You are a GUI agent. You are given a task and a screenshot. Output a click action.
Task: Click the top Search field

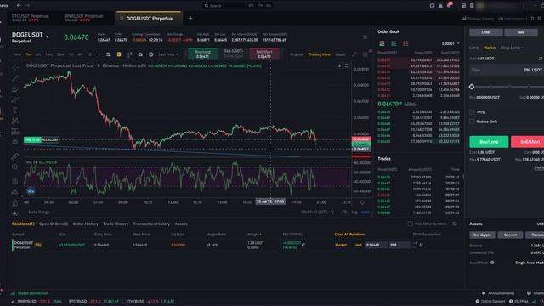pos(238,6)
